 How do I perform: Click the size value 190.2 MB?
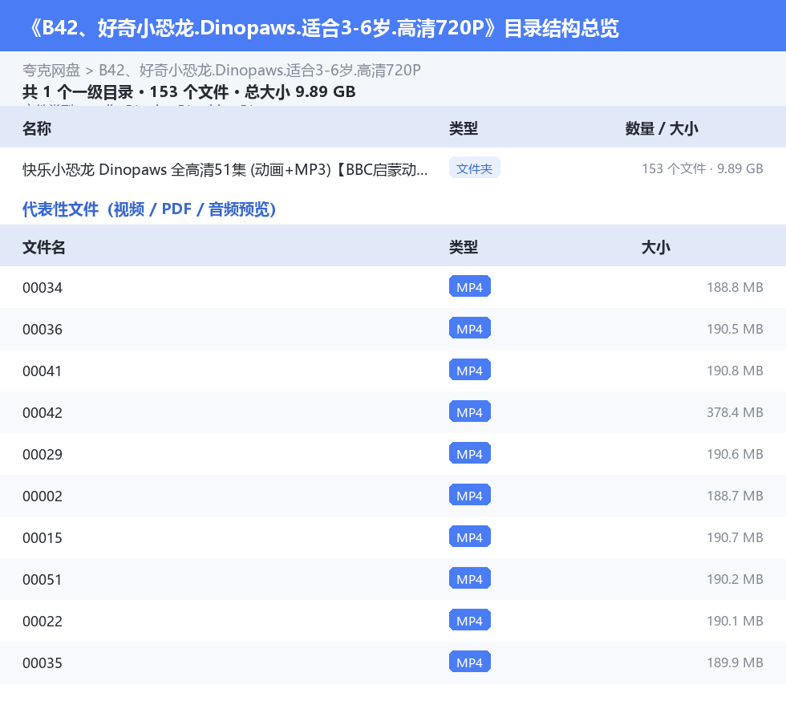[x=735, y=578]
